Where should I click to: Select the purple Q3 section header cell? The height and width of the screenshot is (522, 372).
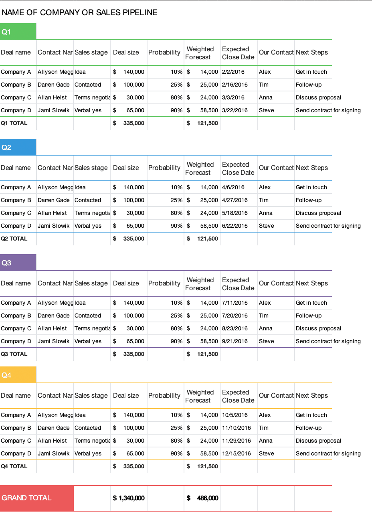click(18, 263)
